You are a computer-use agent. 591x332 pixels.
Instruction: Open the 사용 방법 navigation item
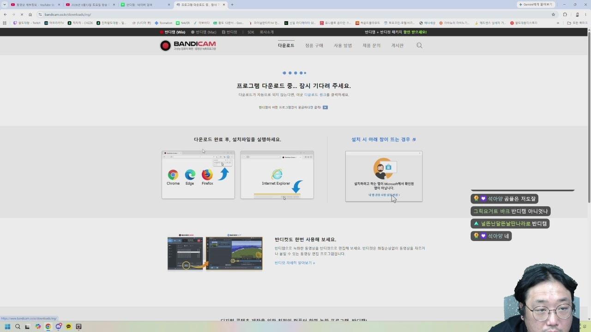coord(343,46)
